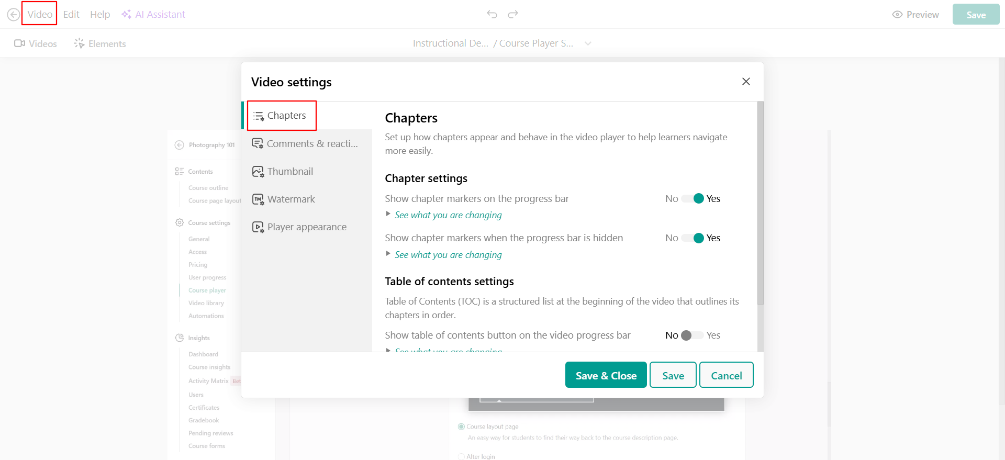This screenshot has height=460, width=1005.
Task: Click 'Chapter settings' heading text
Action: (x=426, y=178)
